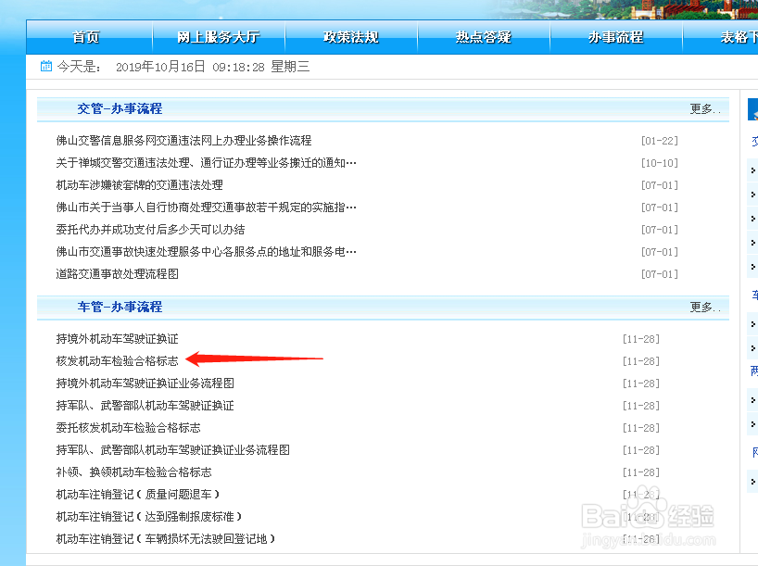Click date and time text 2019年10月16日
The width and height of the screenshot is (758, 566).
(160, 67)
